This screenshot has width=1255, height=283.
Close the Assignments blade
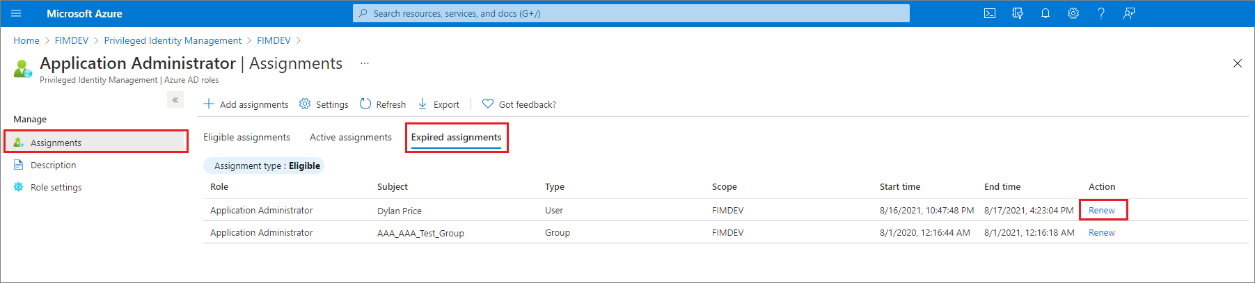pyautogui.click(x=1237, y=63)
